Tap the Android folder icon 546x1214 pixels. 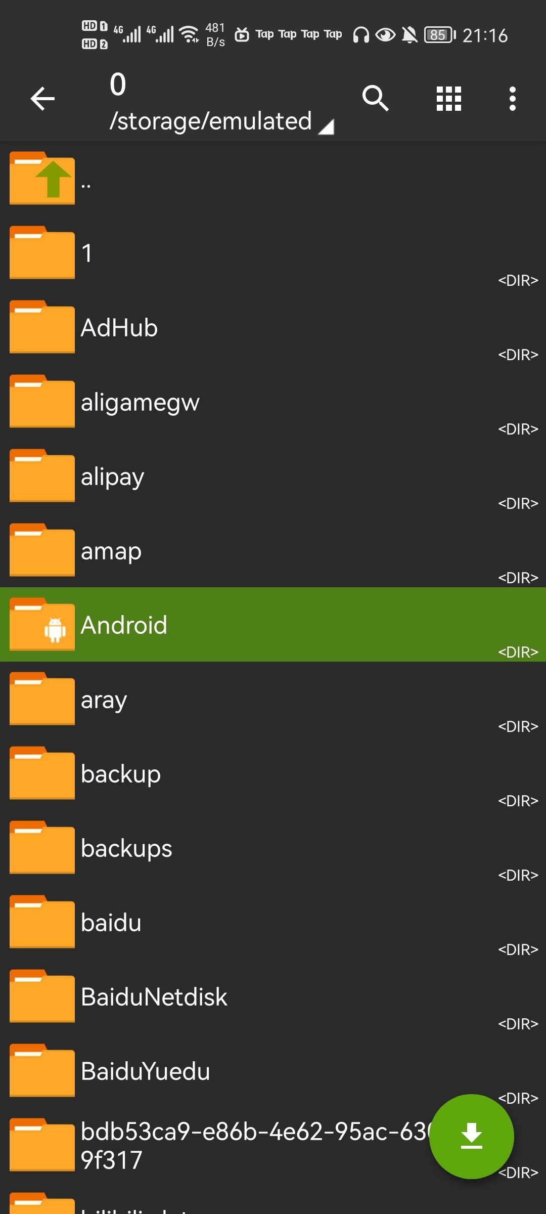click(42, 624)
